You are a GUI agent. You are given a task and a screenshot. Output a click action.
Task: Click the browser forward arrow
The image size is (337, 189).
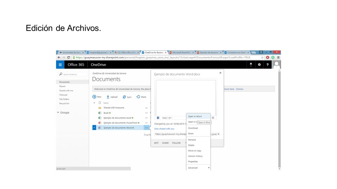[64, 57]
